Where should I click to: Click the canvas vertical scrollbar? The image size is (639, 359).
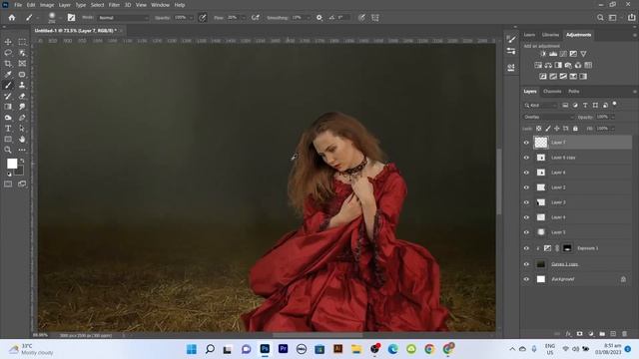click(499, 181)
